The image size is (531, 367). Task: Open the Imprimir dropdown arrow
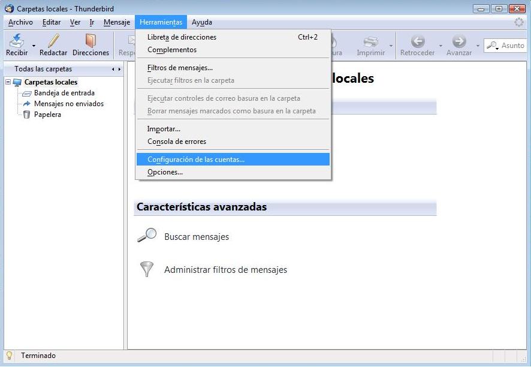(391, 46)
